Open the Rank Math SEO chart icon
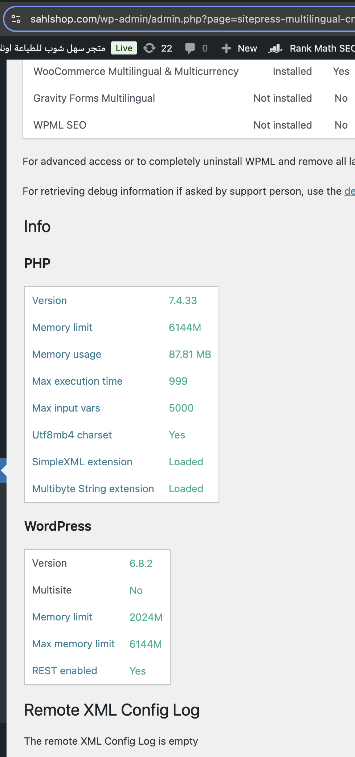This screenshot has width=355, height=757. [x=276, y=48]
